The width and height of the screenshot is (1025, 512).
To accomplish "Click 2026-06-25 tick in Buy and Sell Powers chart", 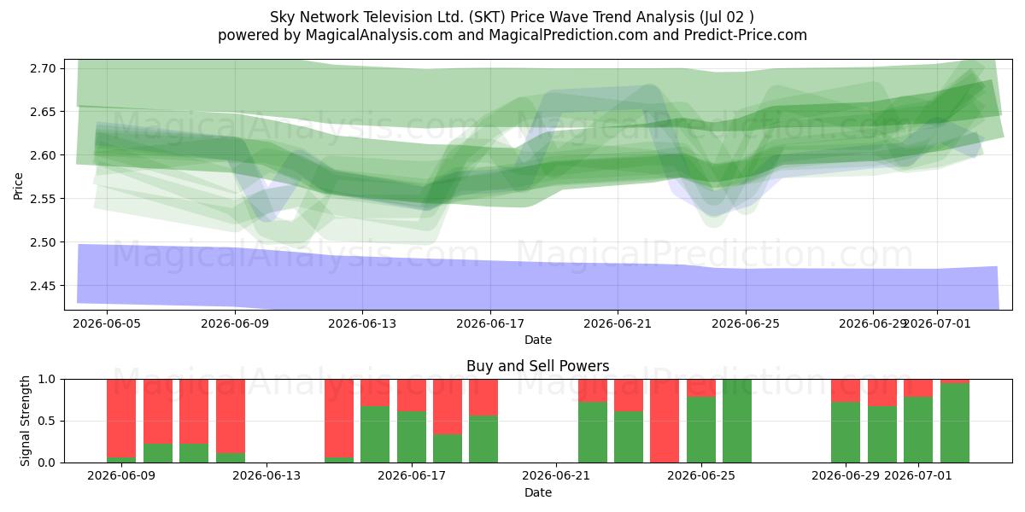I will (701, 476).
